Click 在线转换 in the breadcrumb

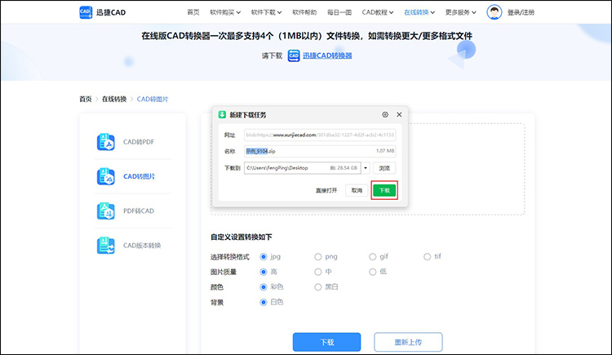(x=114, y=100)
